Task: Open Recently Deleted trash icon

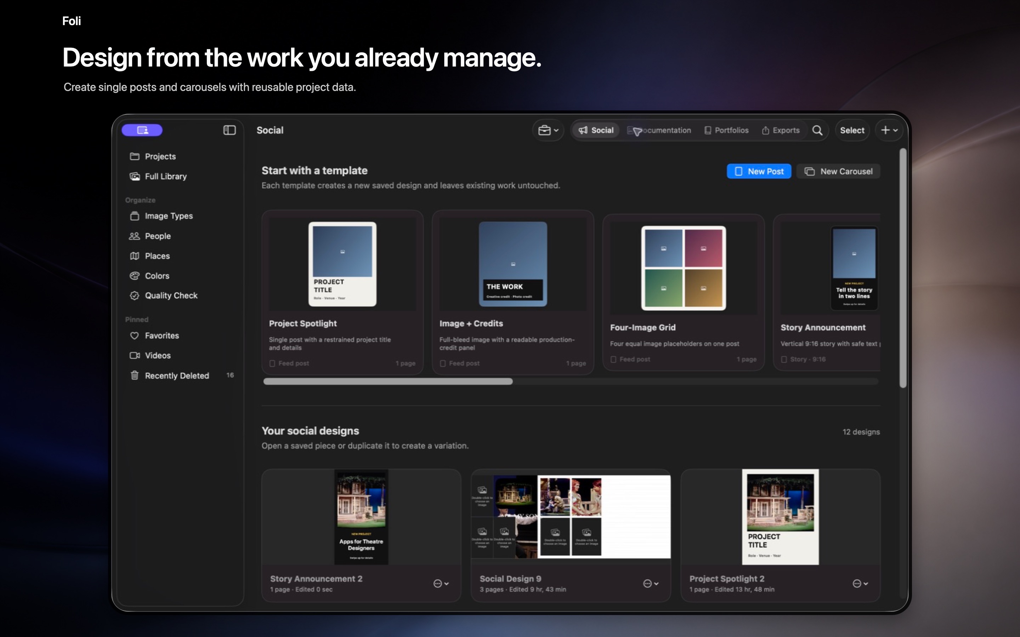Action: (x=135, y=375)
